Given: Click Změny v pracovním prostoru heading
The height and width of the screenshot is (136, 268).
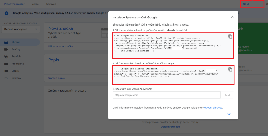Looking at the screenshot, I should tap(67, 91).
